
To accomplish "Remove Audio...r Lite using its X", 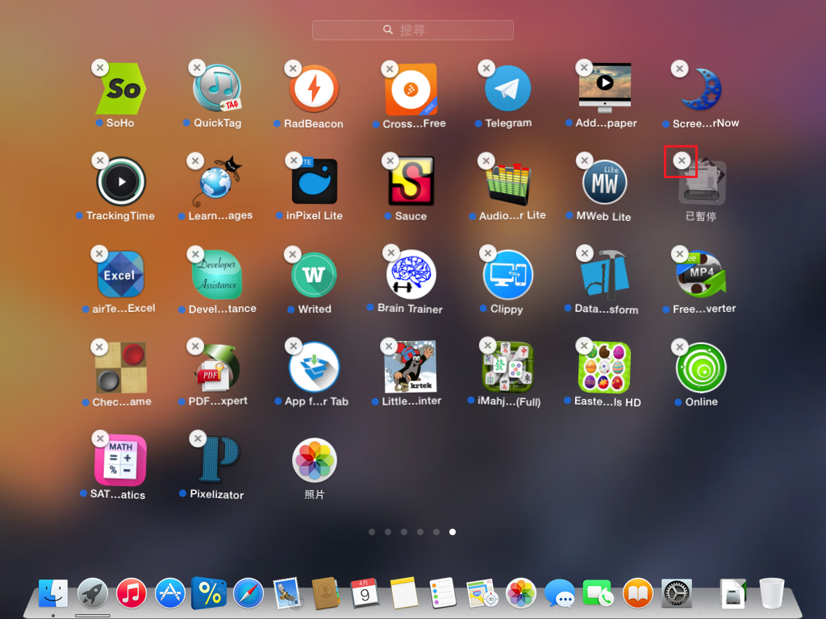I will click(486, 160).
